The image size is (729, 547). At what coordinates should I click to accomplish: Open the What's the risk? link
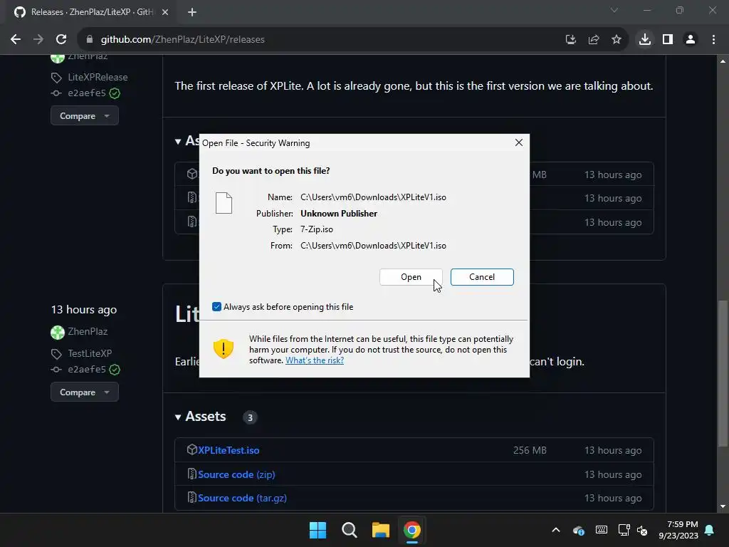[314, 360]
